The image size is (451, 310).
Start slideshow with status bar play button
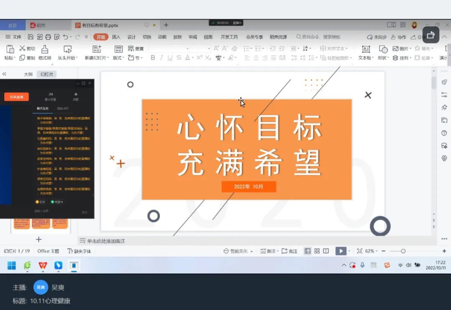341,251
